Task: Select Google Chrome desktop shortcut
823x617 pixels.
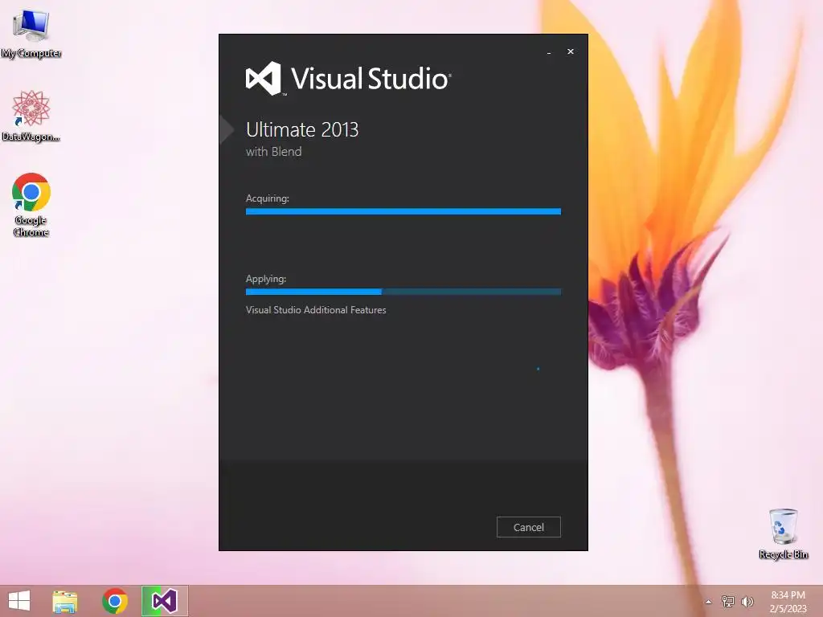Action: [31, 205]
